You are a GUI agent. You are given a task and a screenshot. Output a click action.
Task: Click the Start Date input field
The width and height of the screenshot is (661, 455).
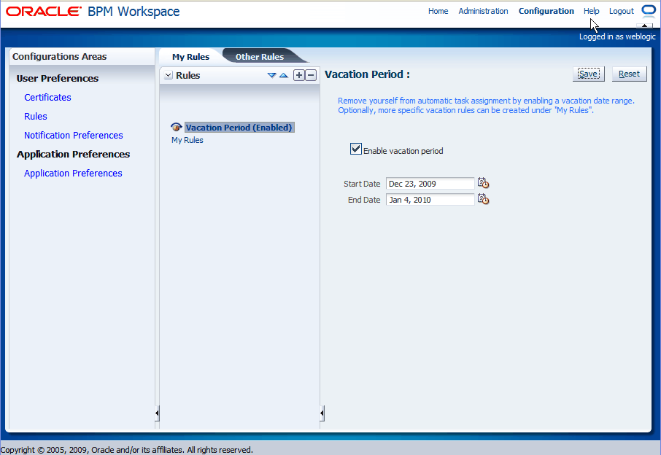pos(430,184)
